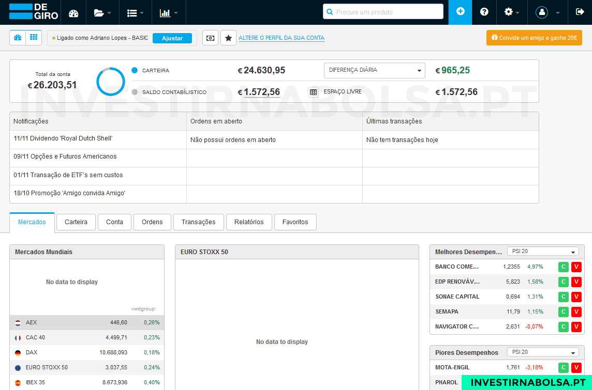Open the bar chart menu in navbar
The height and width of the screenshot is (390, 592).
click(x=168, y=13)
